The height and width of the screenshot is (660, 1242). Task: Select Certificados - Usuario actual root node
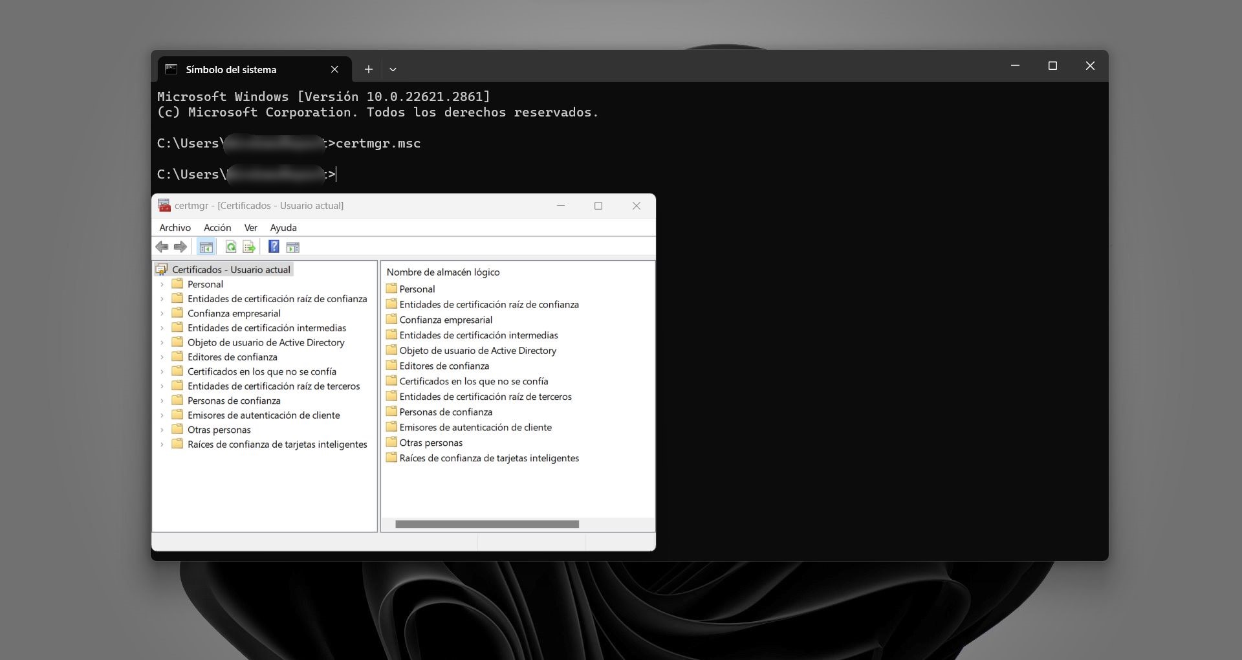click(x=231, y=269)
